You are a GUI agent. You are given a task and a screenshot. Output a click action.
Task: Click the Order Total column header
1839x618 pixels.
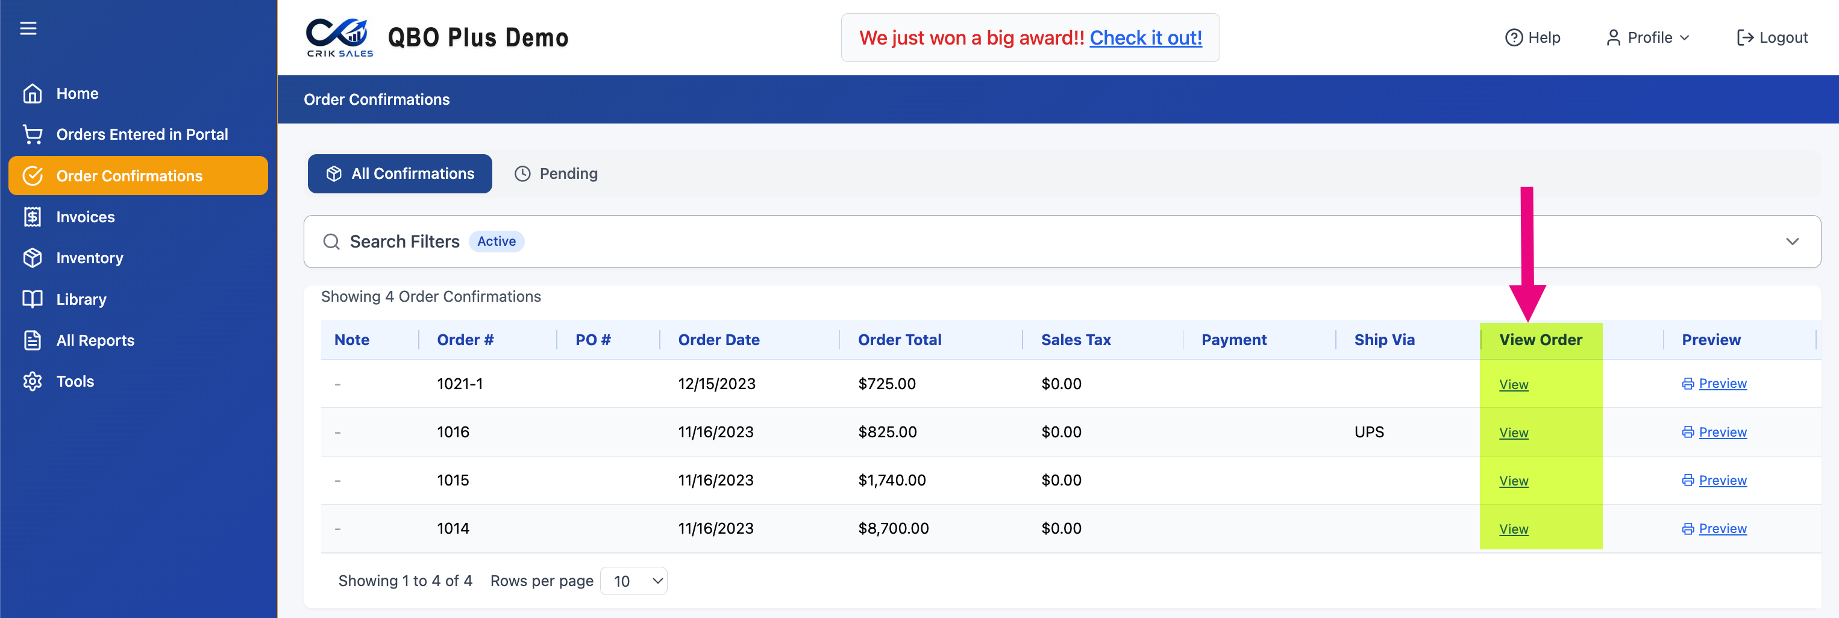coord(900,340)
